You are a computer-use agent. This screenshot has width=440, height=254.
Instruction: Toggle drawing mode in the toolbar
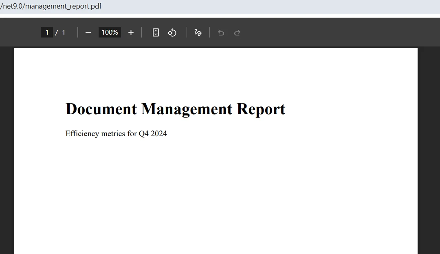(x=198, y=32)
